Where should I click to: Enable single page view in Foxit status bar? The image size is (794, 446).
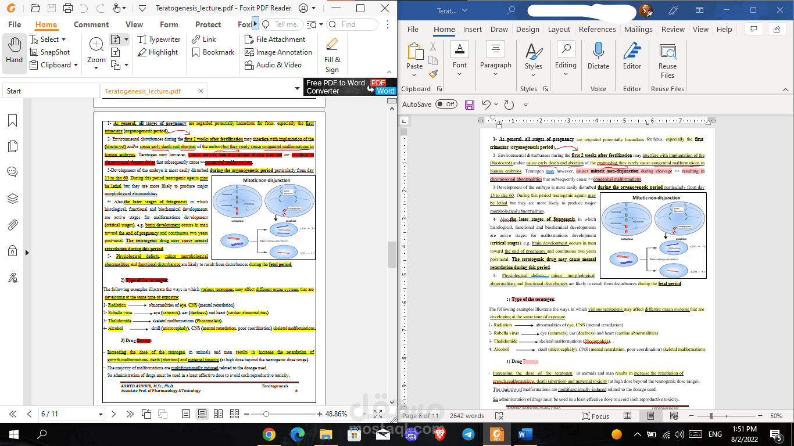pyautogui.click(x=185, y=414)
